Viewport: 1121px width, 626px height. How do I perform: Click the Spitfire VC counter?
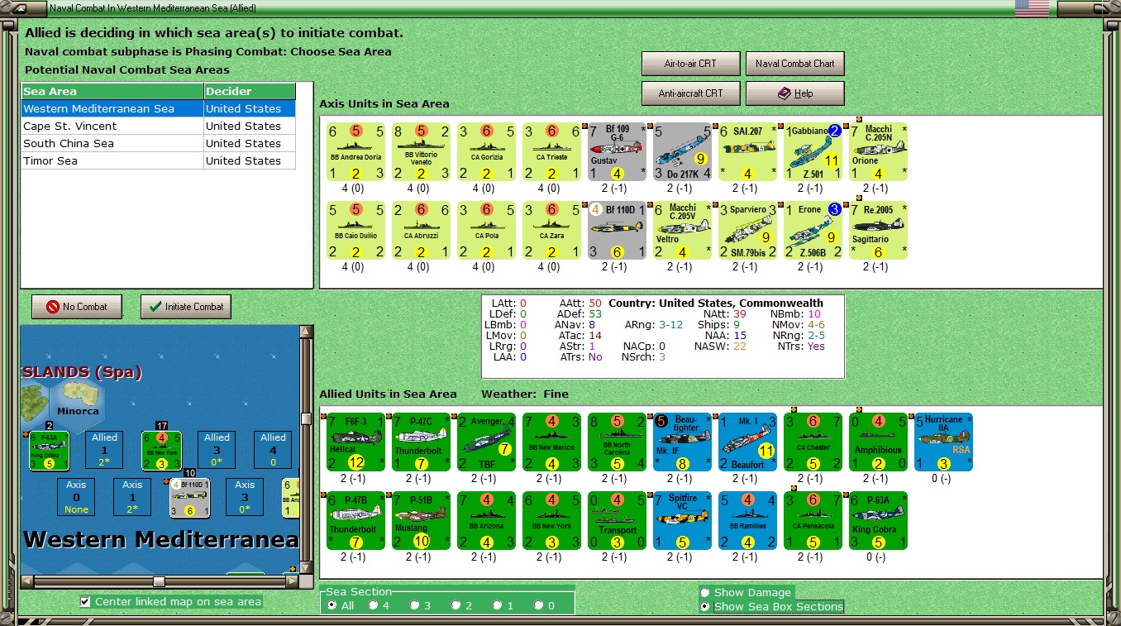(682, 521)
